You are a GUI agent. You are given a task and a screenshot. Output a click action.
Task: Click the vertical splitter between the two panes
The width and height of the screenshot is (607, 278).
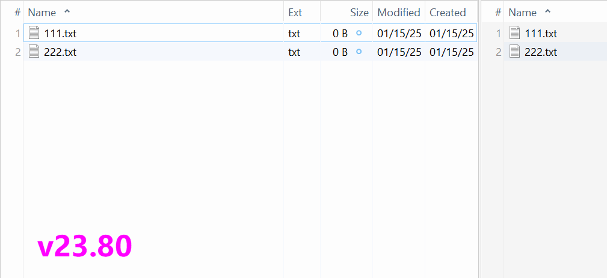pyautogui.click(x=479, y=139)
